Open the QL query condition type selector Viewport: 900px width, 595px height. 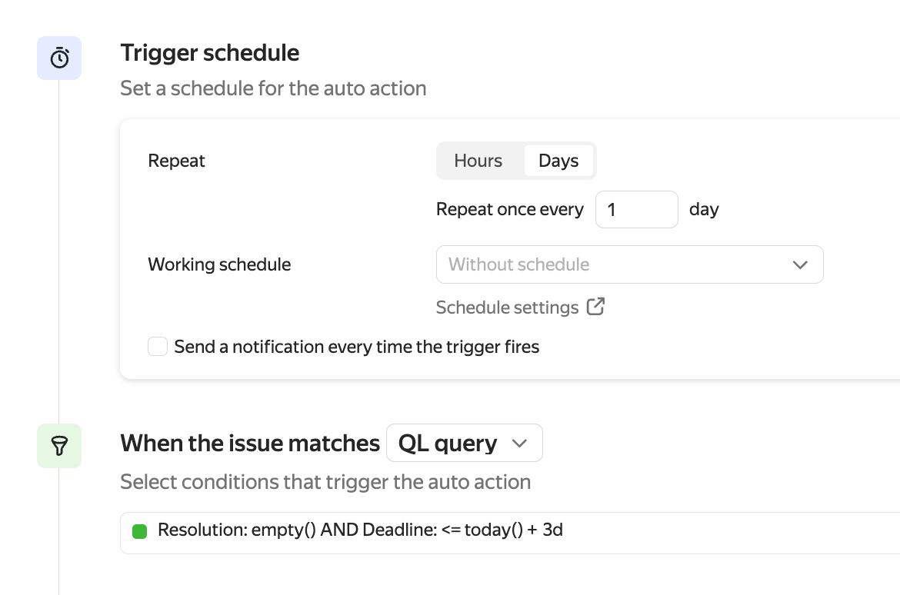click(x=464, y=444)
